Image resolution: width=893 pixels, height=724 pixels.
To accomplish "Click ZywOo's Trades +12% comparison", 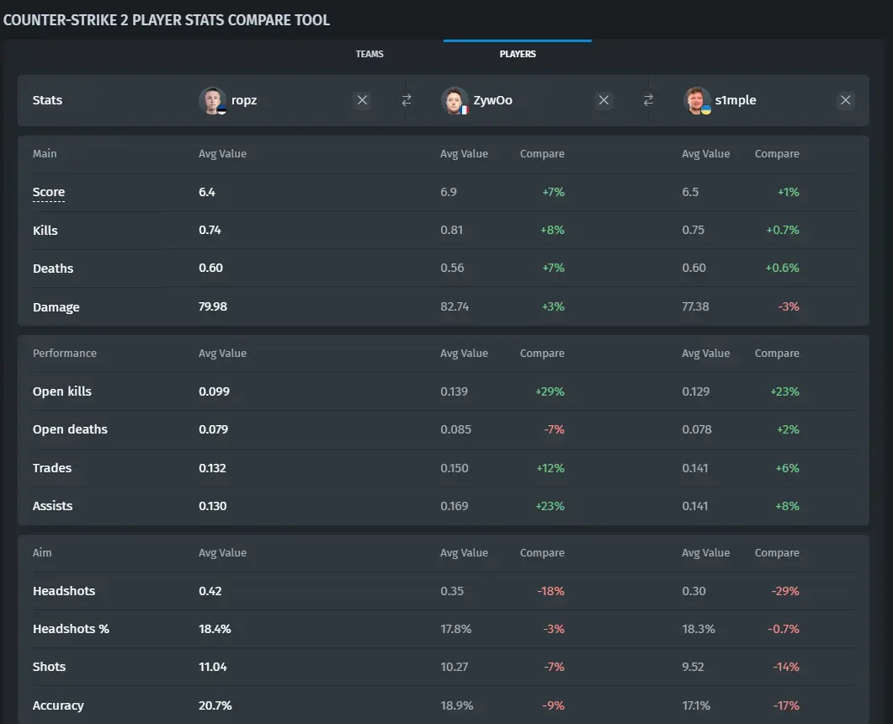I will [x=550, y=468].
